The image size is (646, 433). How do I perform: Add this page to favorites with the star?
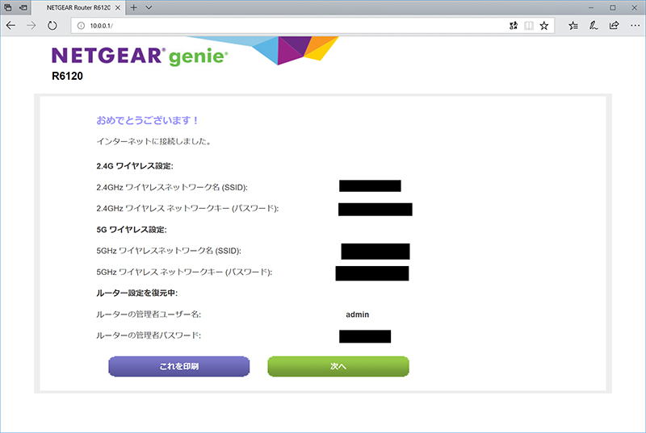pos(545,26)
